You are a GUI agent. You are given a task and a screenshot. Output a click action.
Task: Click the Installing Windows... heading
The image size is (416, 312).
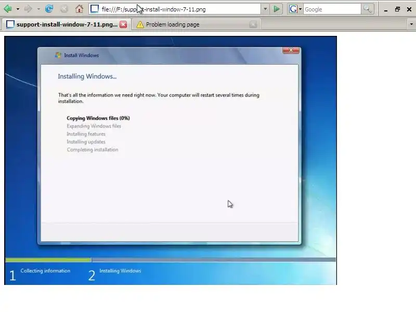(87, 76)
